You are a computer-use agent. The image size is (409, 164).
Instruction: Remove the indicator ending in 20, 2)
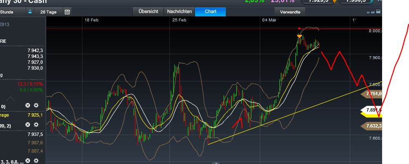click(28, 125)
